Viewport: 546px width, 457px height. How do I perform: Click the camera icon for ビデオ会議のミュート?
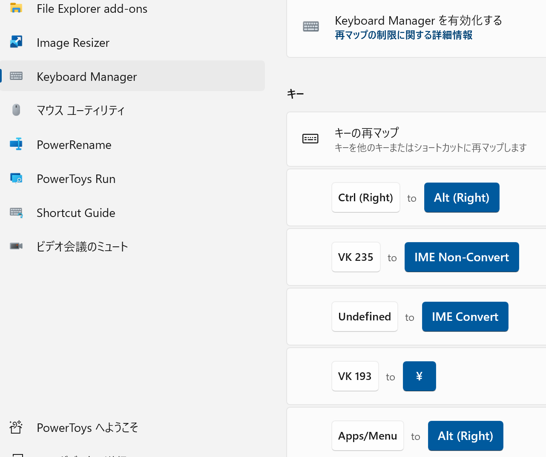(x=16, y=246)
